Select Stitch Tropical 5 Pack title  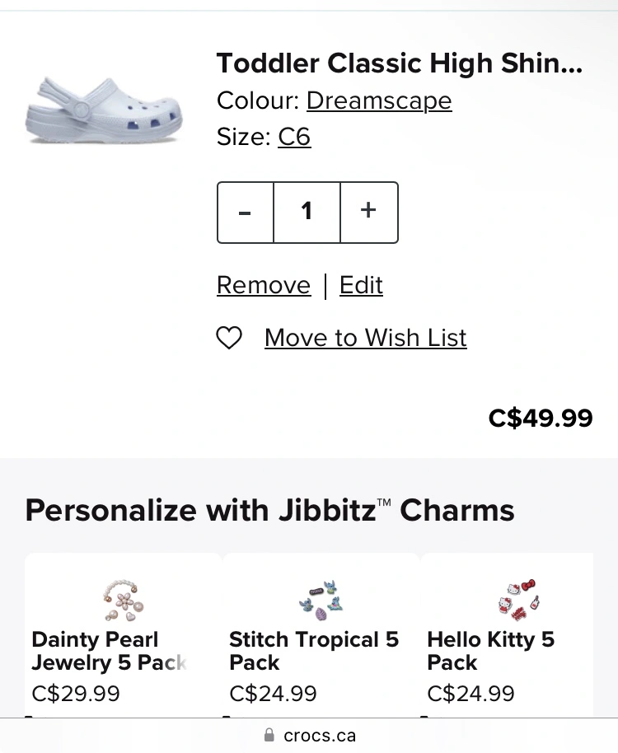point(314,651)
